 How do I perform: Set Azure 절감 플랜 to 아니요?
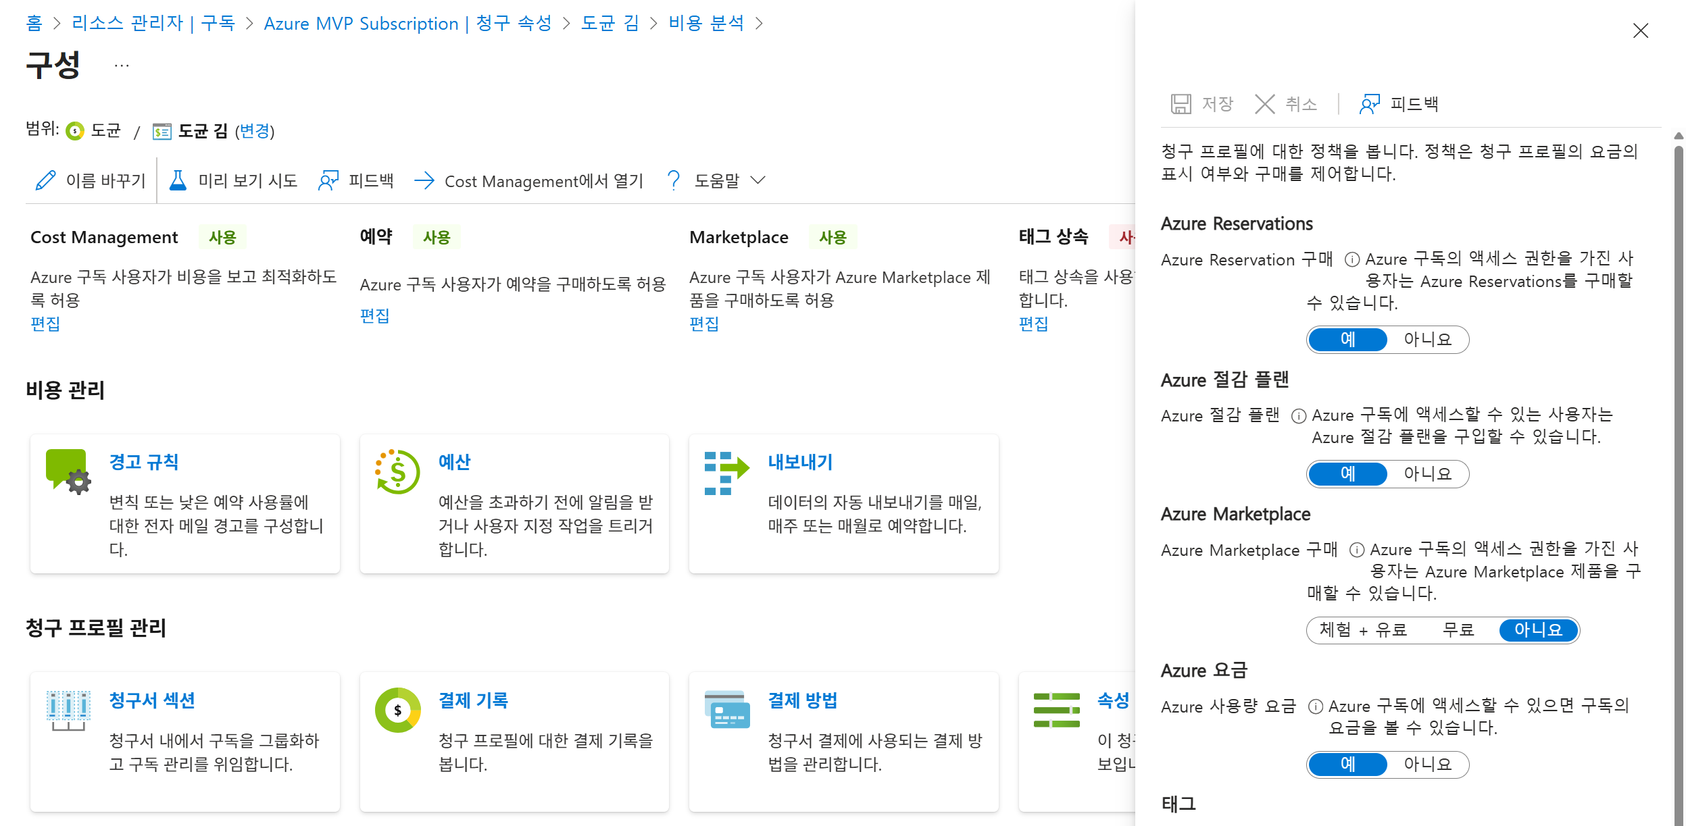(1427, 473)
